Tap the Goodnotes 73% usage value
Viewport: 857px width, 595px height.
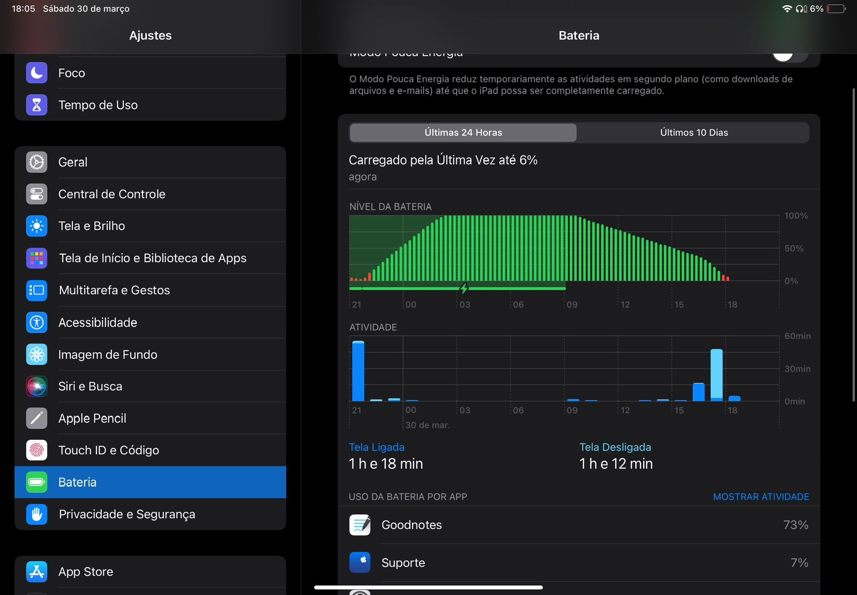[x=795, y=525]
